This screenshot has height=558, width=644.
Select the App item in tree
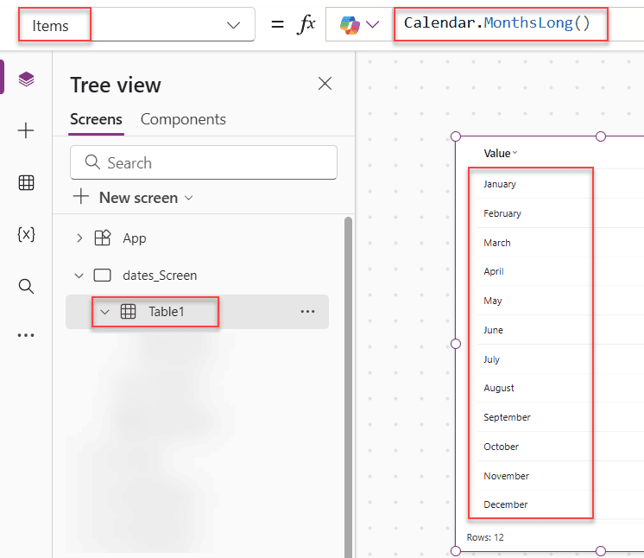click(135, 238)
